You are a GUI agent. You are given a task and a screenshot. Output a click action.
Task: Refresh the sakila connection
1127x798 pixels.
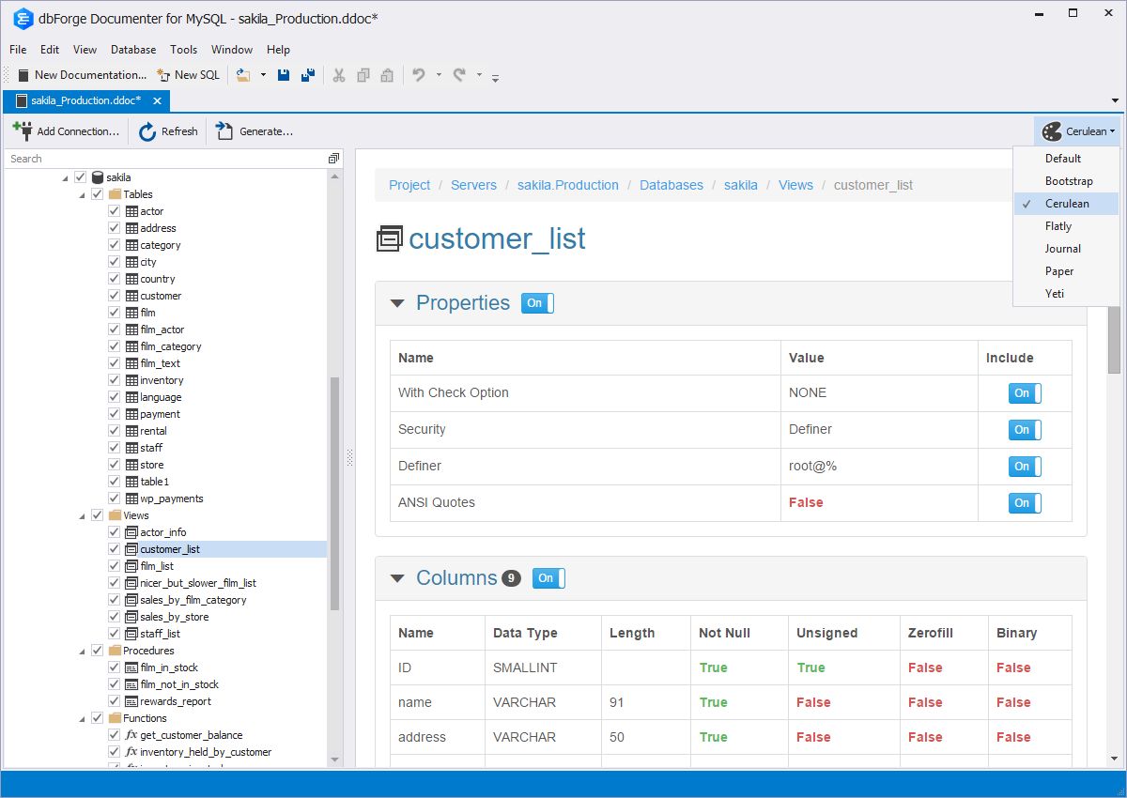point(168,131)
